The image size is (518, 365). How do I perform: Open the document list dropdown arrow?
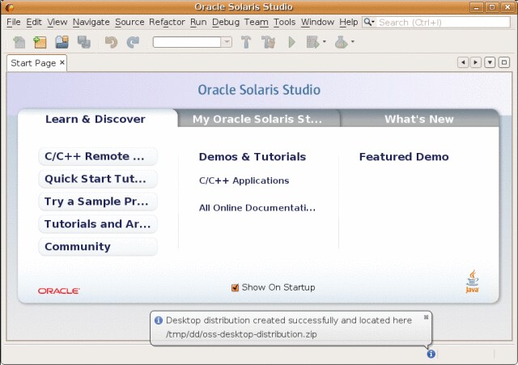pos(490,62)
